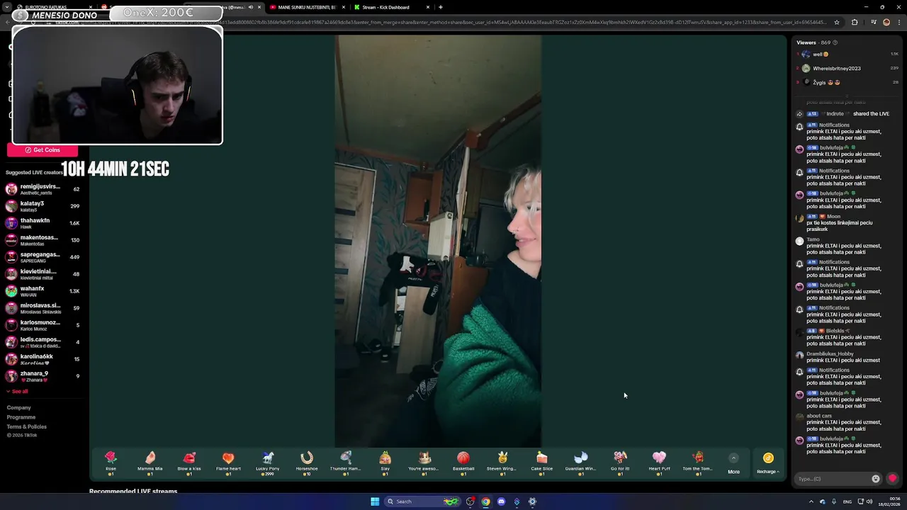Viewport: 907px width, 510px height.
Task: Open a new browser tab
Action: pos(441,7)
